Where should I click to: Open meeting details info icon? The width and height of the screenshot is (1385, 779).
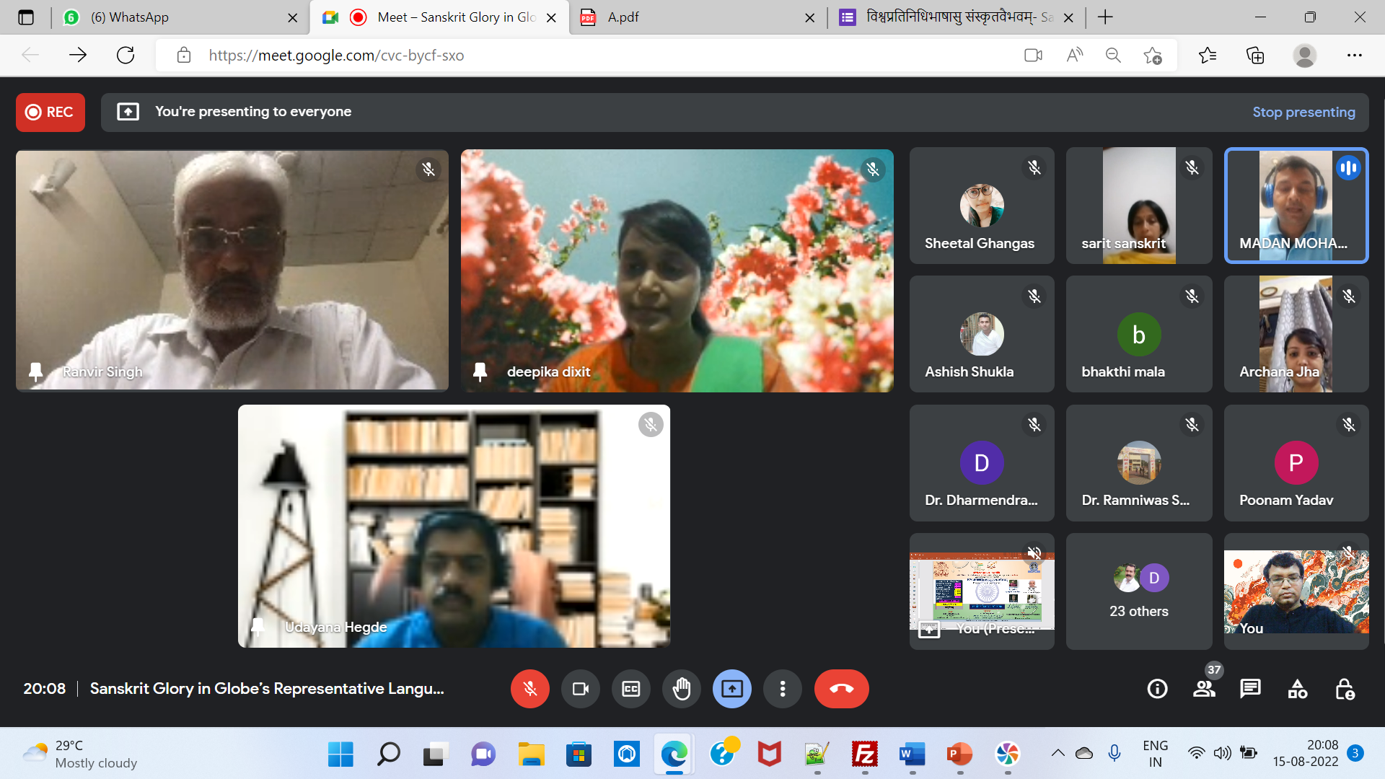coord(1157,689)
